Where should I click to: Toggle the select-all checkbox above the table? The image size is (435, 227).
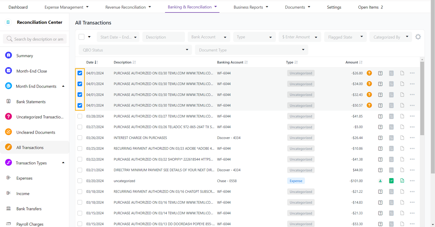[x=82, y=37]
